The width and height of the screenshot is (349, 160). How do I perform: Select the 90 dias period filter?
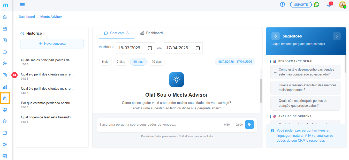[156, 62]
